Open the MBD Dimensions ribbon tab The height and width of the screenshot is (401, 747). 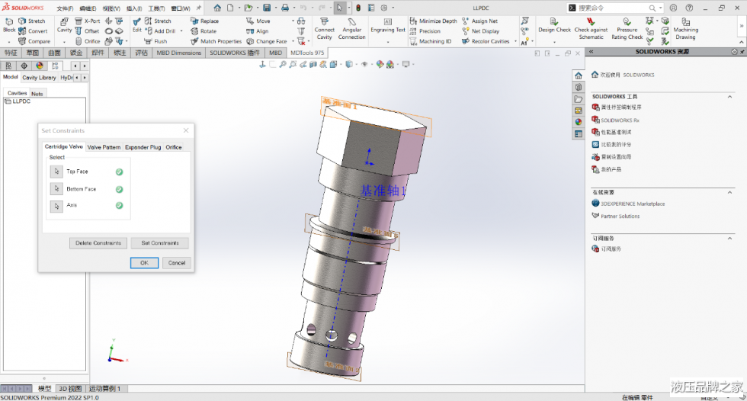coord(179,53)
